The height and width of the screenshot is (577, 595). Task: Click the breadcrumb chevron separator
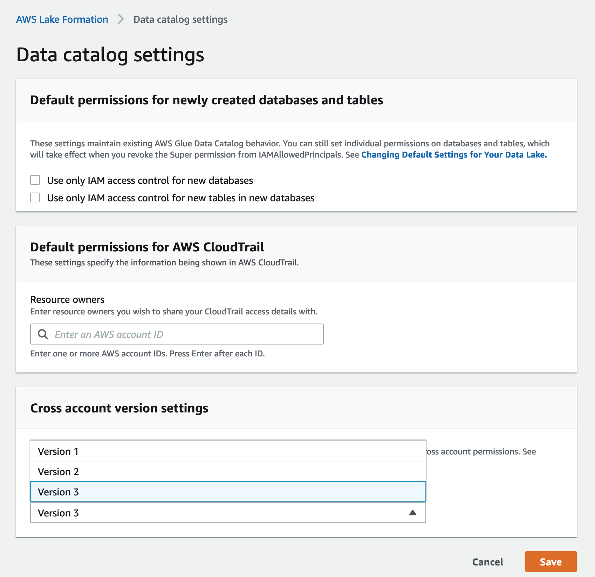tap(121, 19)
